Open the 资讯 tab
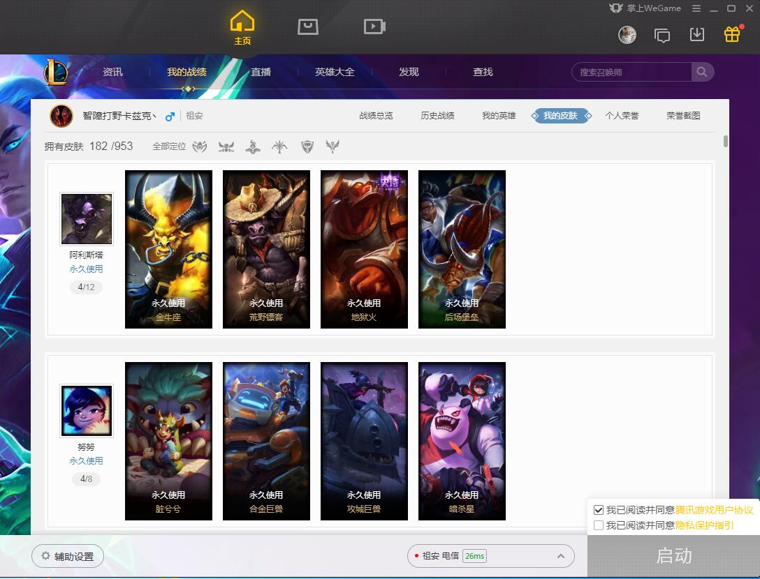Viewport: 760px width, 579px height. [x=113, y=72]
